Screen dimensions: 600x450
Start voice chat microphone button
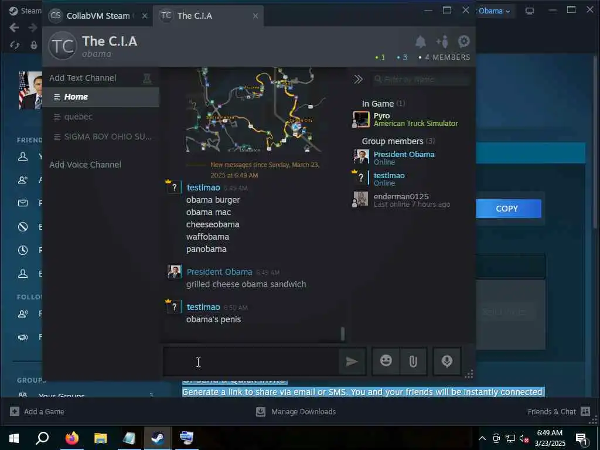coord(446,361)
